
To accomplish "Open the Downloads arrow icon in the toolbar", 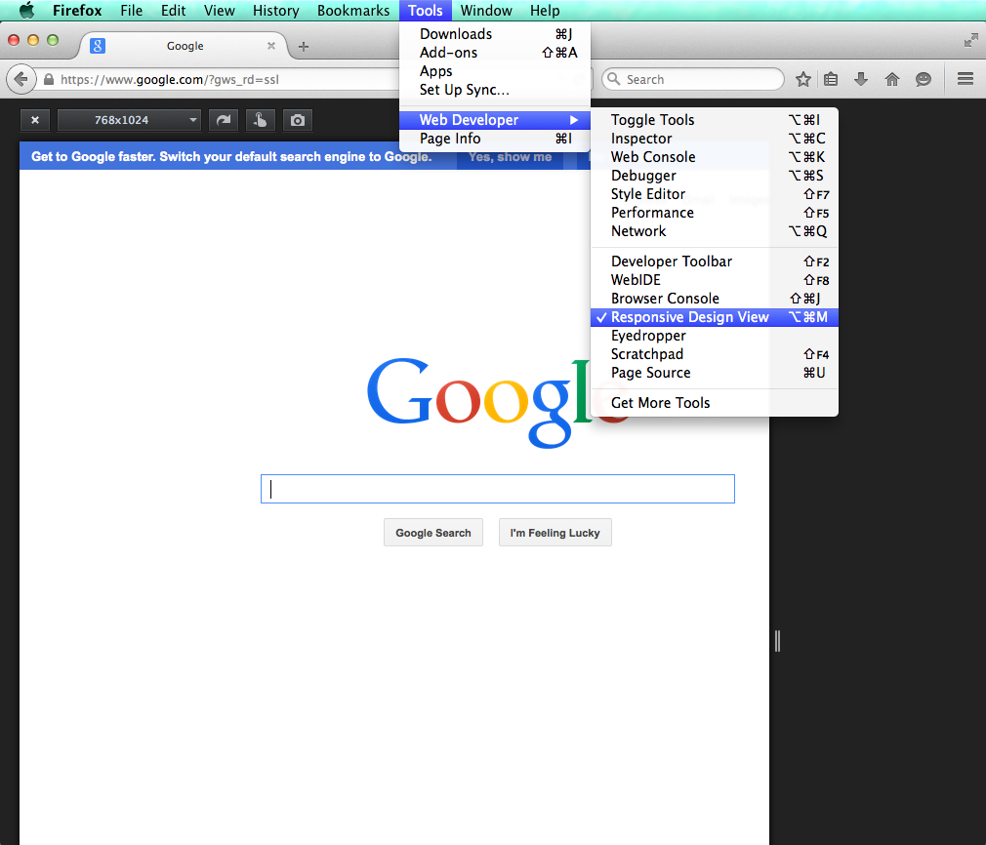I will (x=861, y=79).
